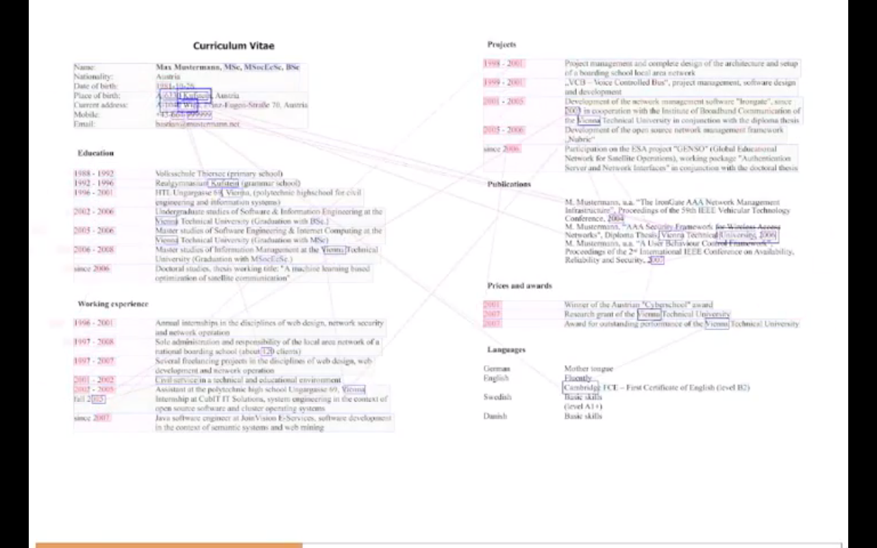Screen dimensions: 877x548
Task: Click the "Swedish" language label
Action: coord(497,397)
